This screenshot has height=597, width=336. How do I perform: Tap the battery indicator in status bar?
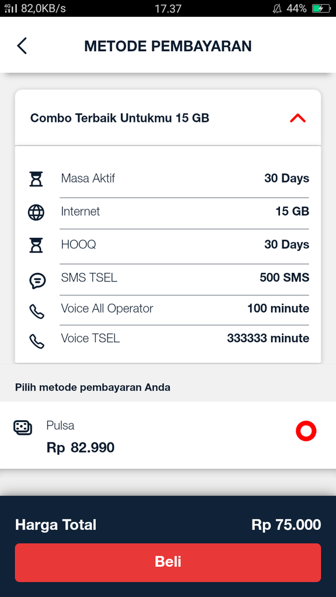pos(321,8)
